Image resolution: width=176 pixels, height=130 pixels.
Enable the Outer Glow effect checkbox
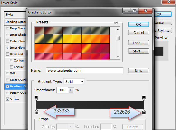coord(7,41)
